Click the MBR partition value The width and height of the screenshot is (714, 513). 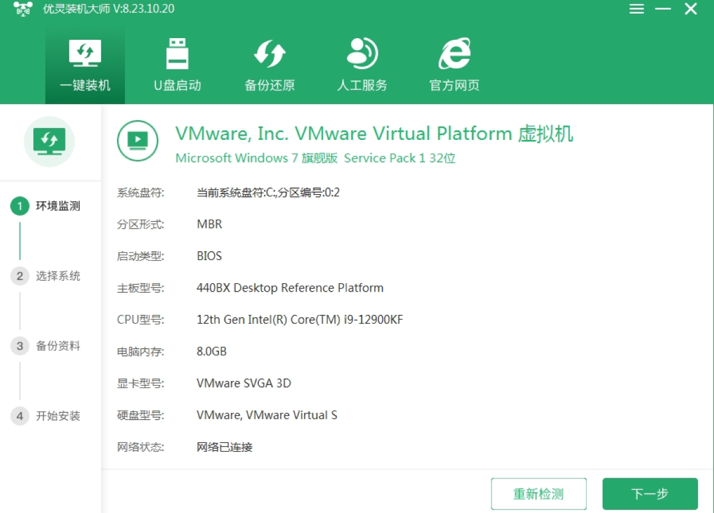point(209,224)
